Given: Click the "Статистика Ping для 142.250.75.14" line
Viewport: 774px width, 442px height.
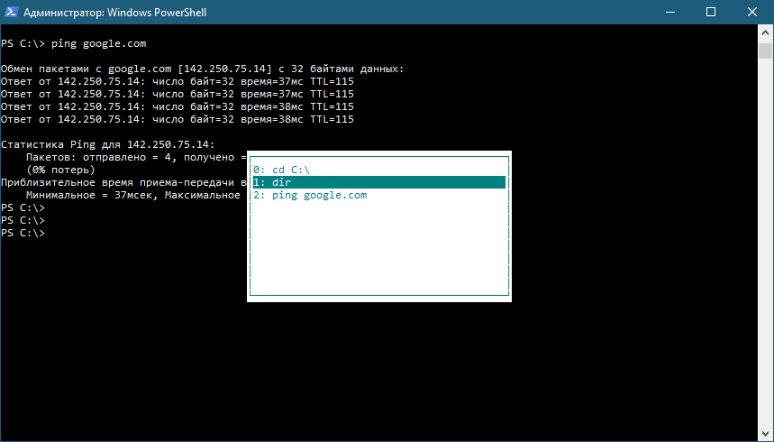Looking at the screenshot, I should pos(108,144).
